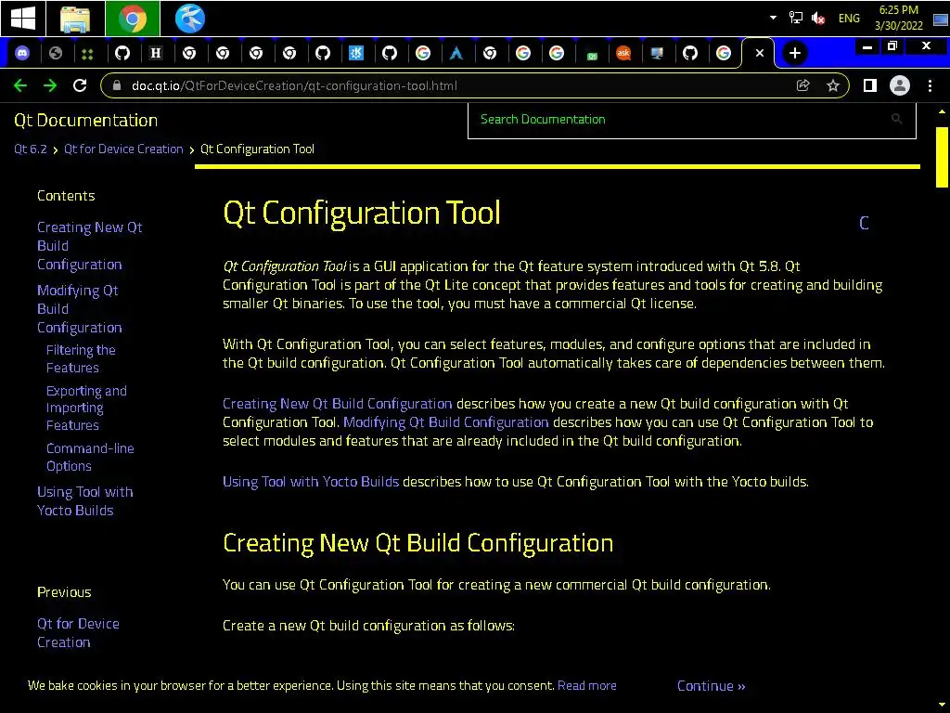Viewport: 950px width, 713px height.
Task: Click the yellow vertical scrollbar thumb
Action: [x=942, y=158]
